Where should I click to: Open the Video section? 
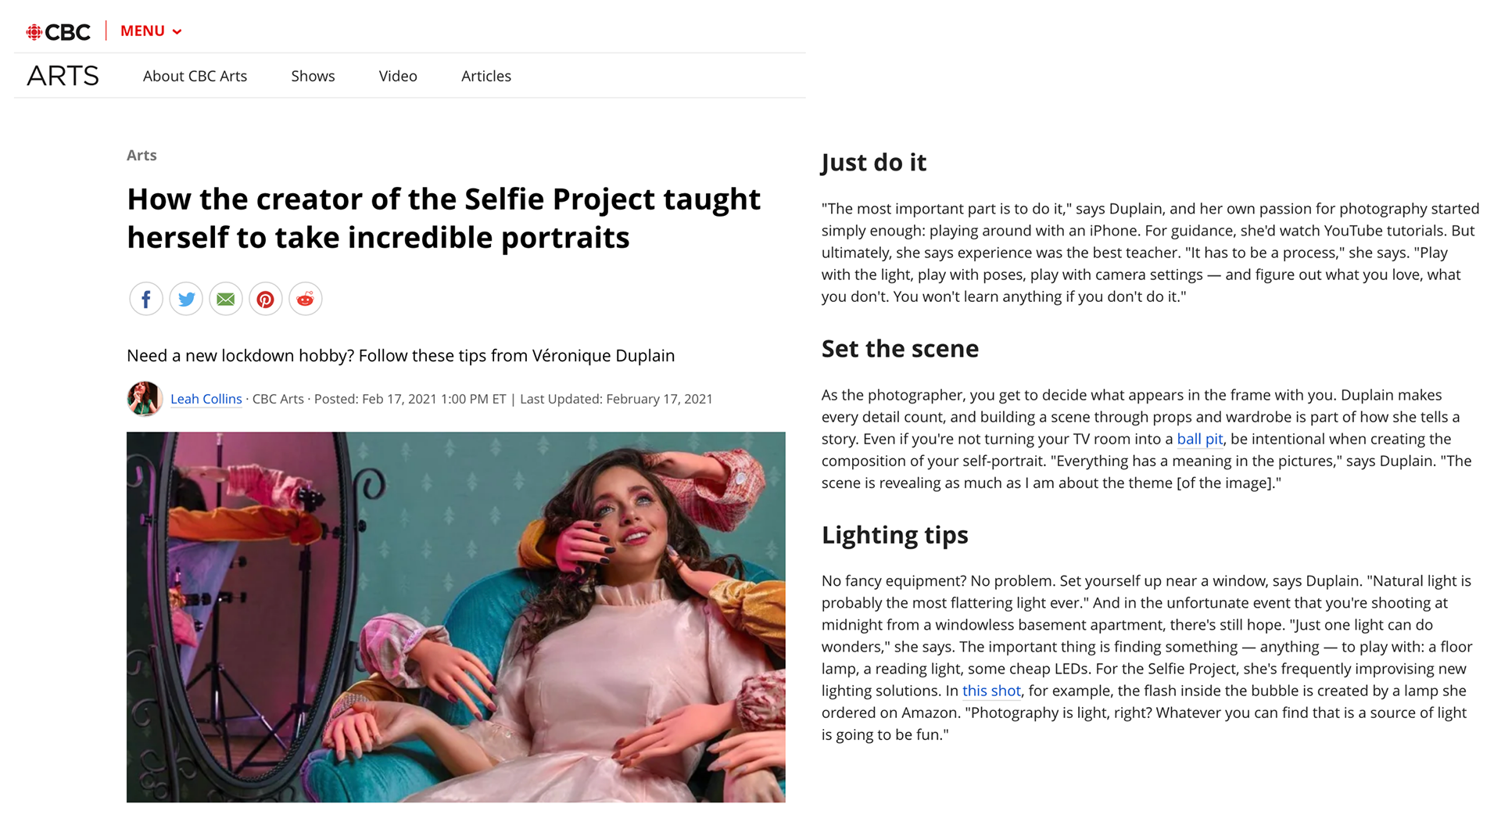pos(398,76)
